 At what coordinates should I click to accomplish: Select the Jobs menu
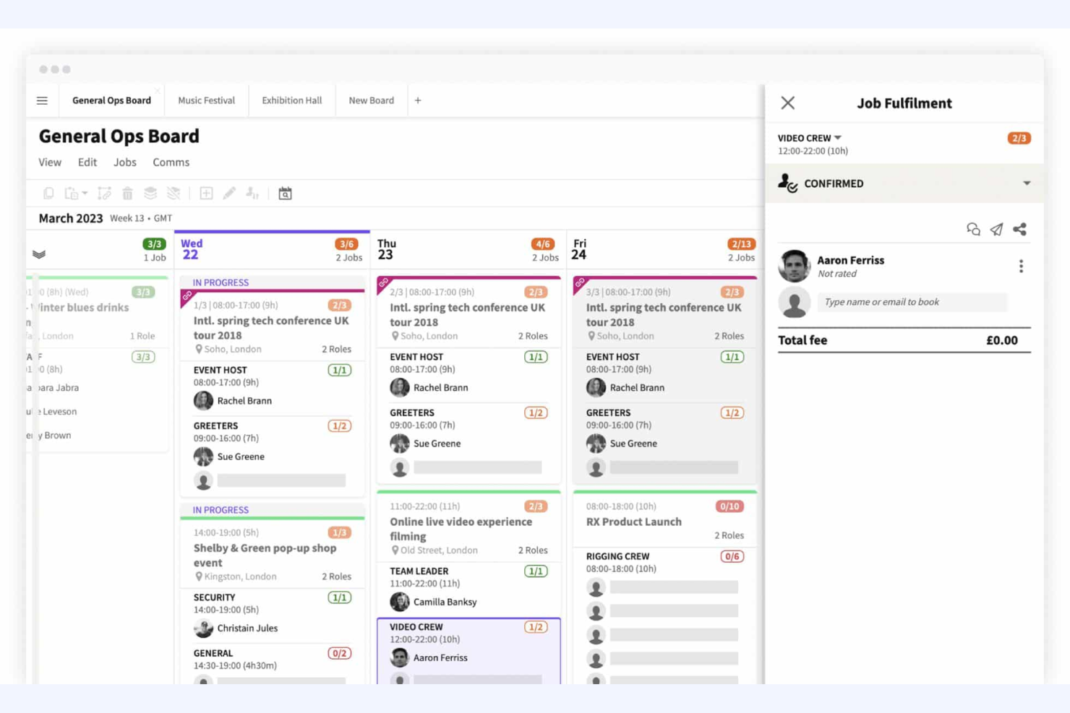pyautogui.click(x=124, y=162)
